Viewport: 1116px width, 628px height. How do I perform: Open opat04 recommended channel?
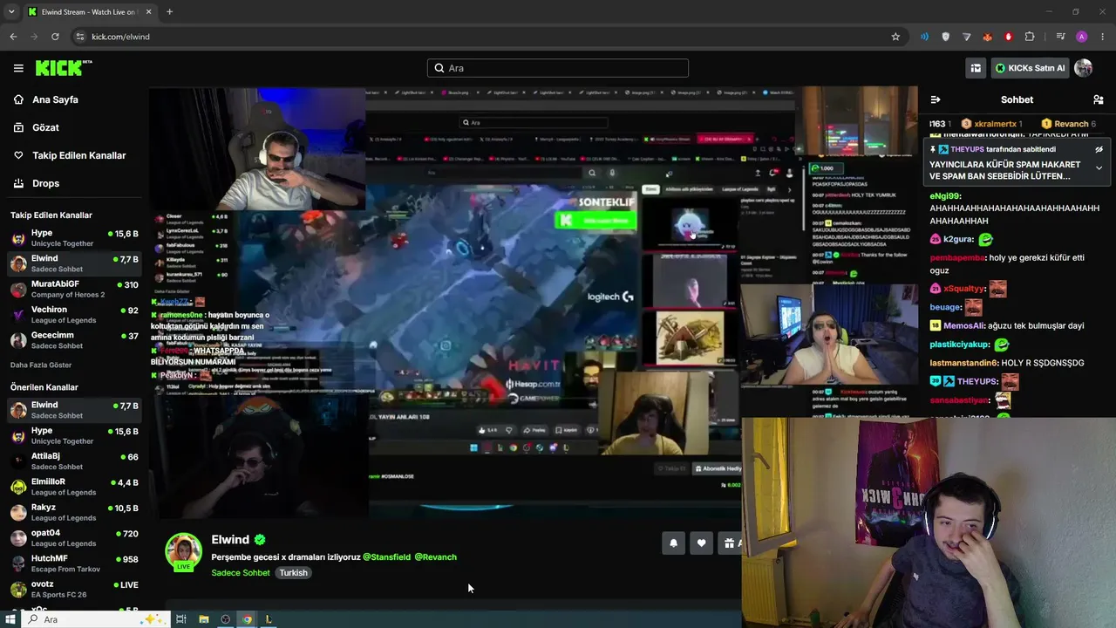[74, 537]
